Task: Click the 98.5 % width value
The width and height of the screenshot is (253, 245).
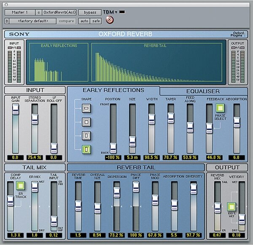Action: [151, 157]
